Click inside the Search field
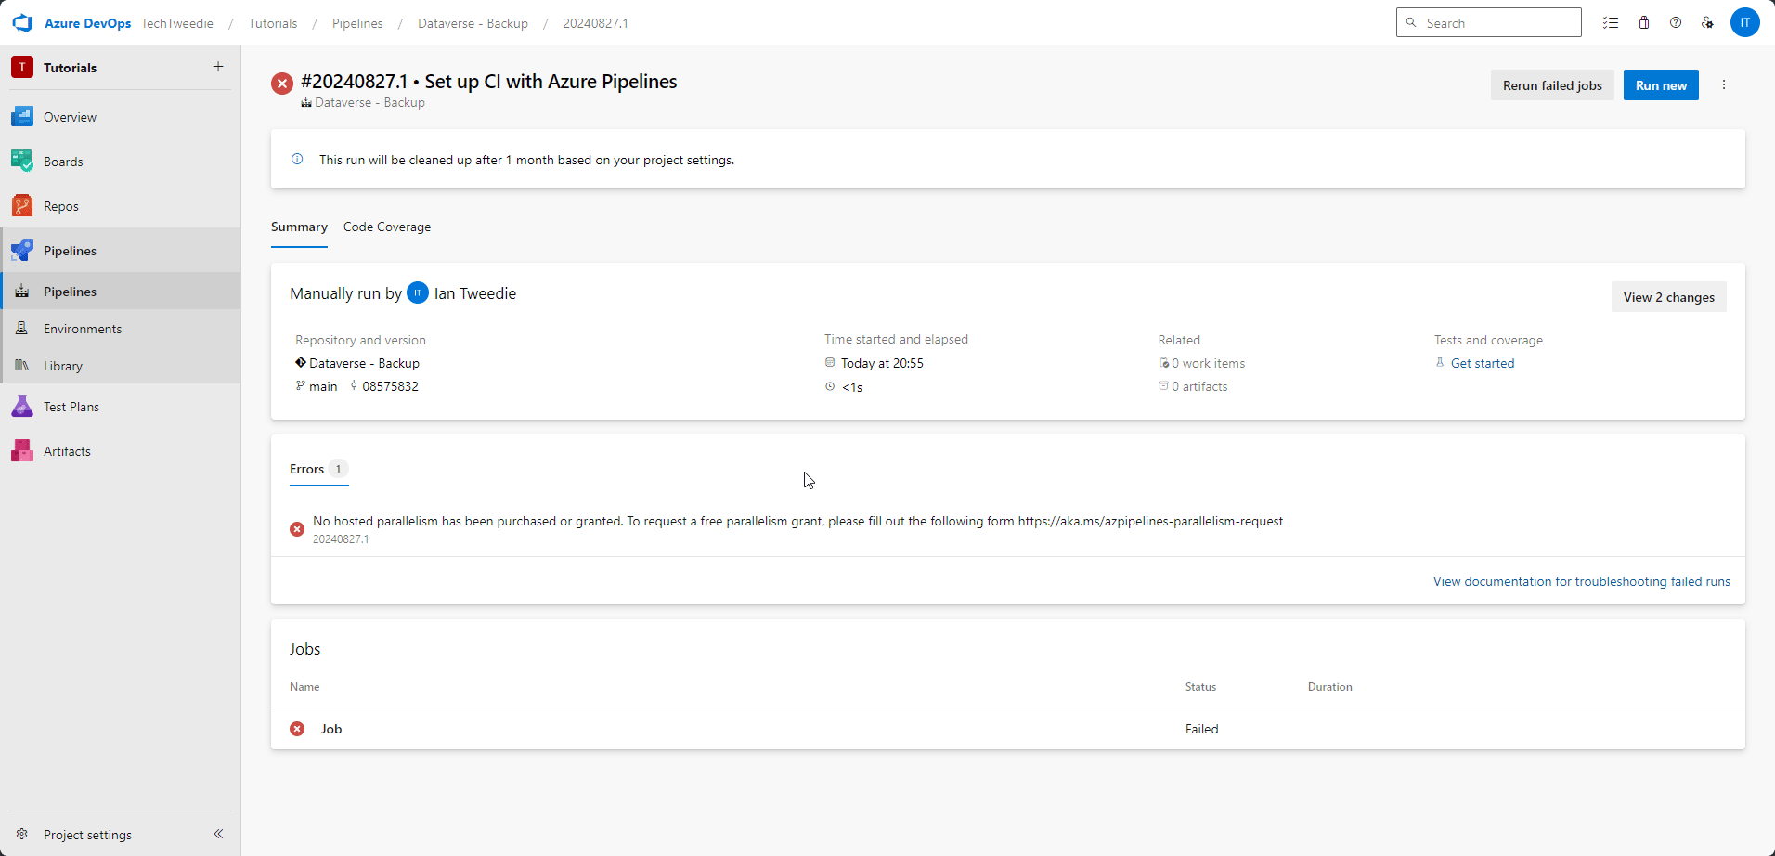 tap(1488, 22)
